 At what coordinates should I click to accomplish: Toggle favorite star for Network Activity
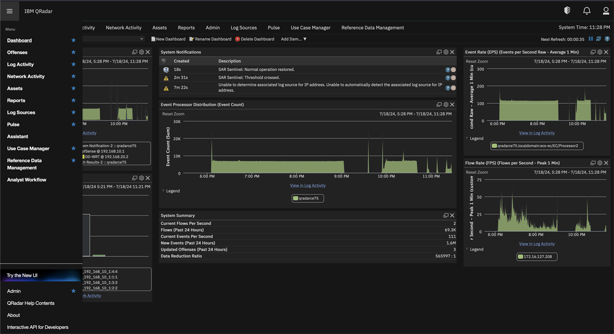73,76
